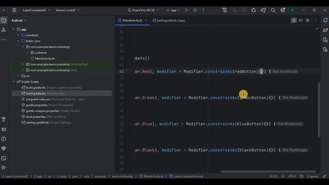Select settings.gradle.kts file
Screen dimensions: 329x185
(x=46, y=122)
